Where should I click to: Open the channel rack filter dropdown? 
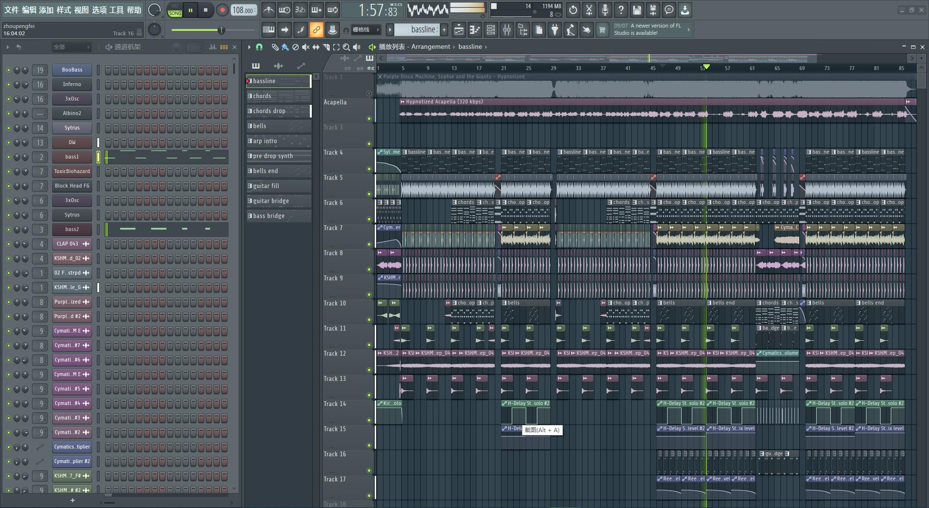tap(72, 47)
